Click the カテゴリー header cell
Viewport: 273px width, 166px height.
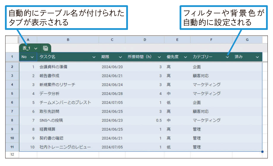(211, 57)
